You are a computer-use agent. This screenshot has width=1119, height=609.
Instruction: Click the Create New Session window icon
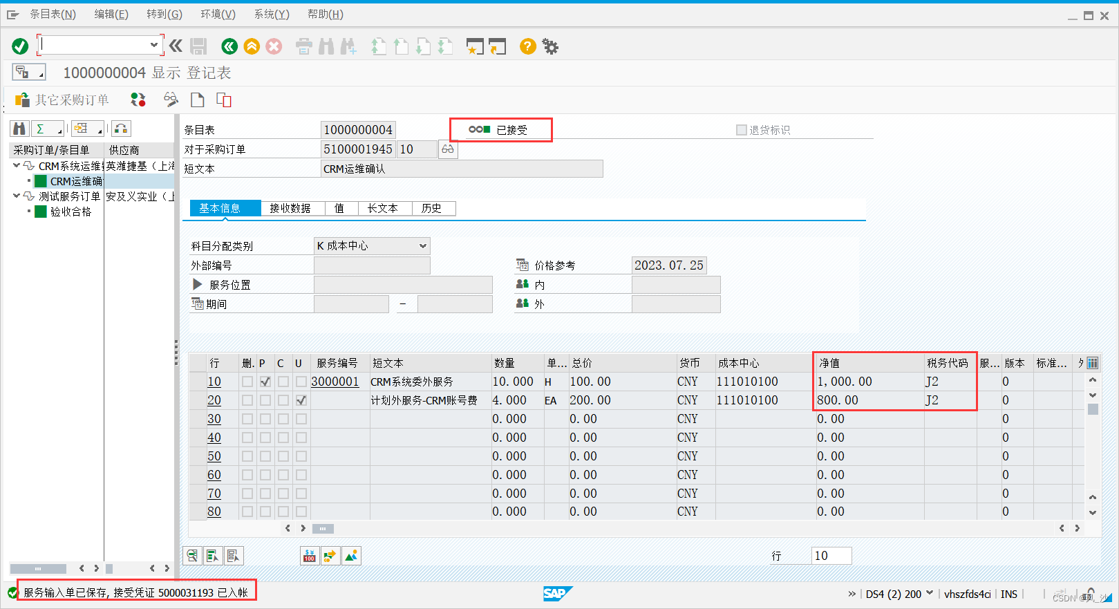[x=475, y=46]
